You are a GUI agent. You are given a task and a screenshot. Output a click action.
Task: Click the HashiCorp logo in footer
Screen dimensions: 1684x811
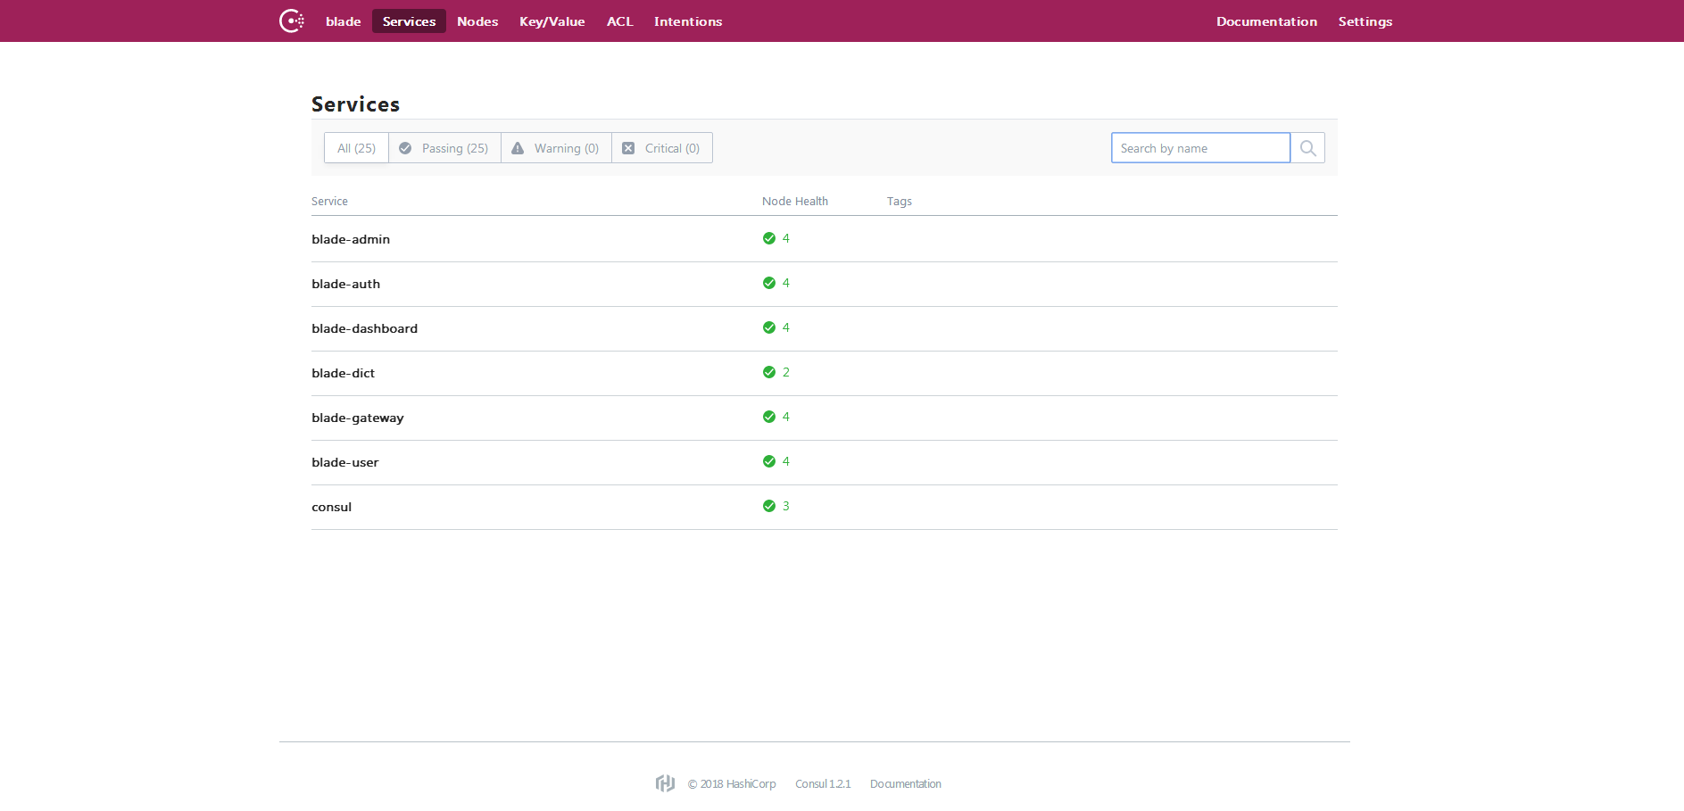[665, 783]
